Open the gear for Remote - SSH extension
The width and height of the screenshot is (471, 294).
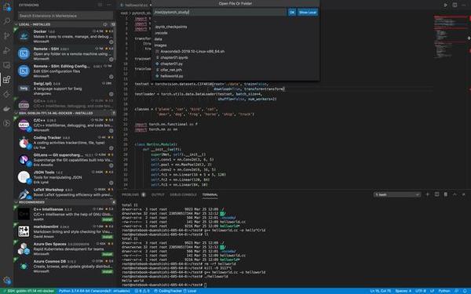click(x=111, y=59)
